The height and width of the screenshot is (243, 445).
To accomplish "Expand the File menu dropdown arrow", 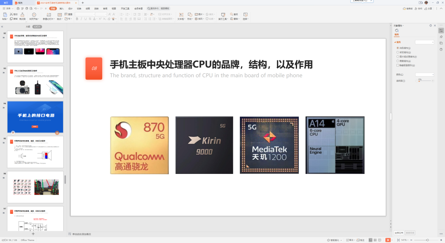I will point(12,9).
